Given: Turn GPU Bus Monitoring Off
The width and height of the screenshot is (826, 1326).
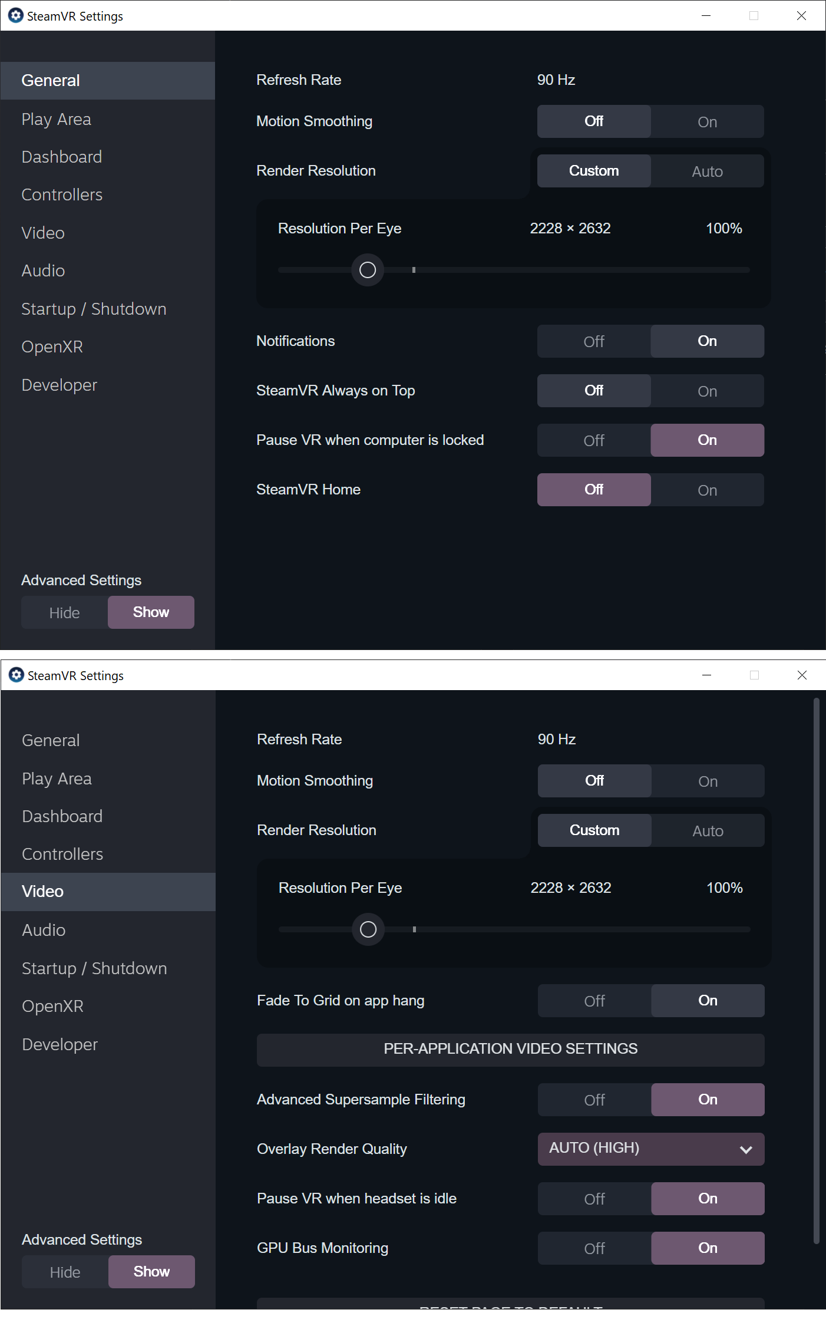Looking at the screenshot, I should coord(594,1248).
